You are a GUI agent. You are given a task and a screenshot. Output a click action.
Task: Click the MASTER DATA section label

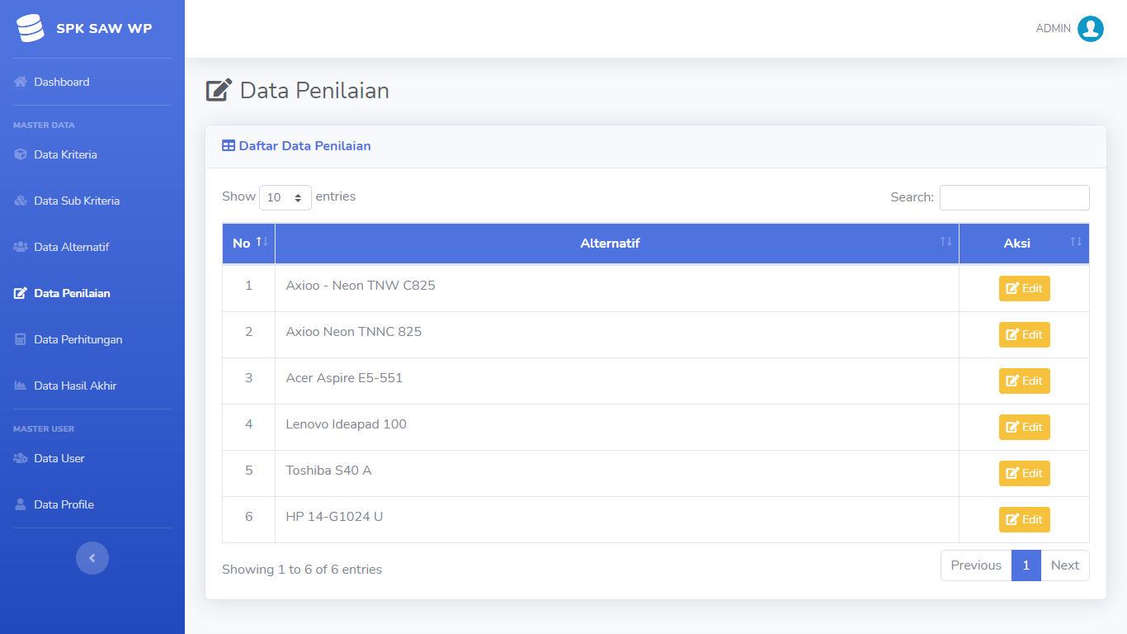click(44, 125)
